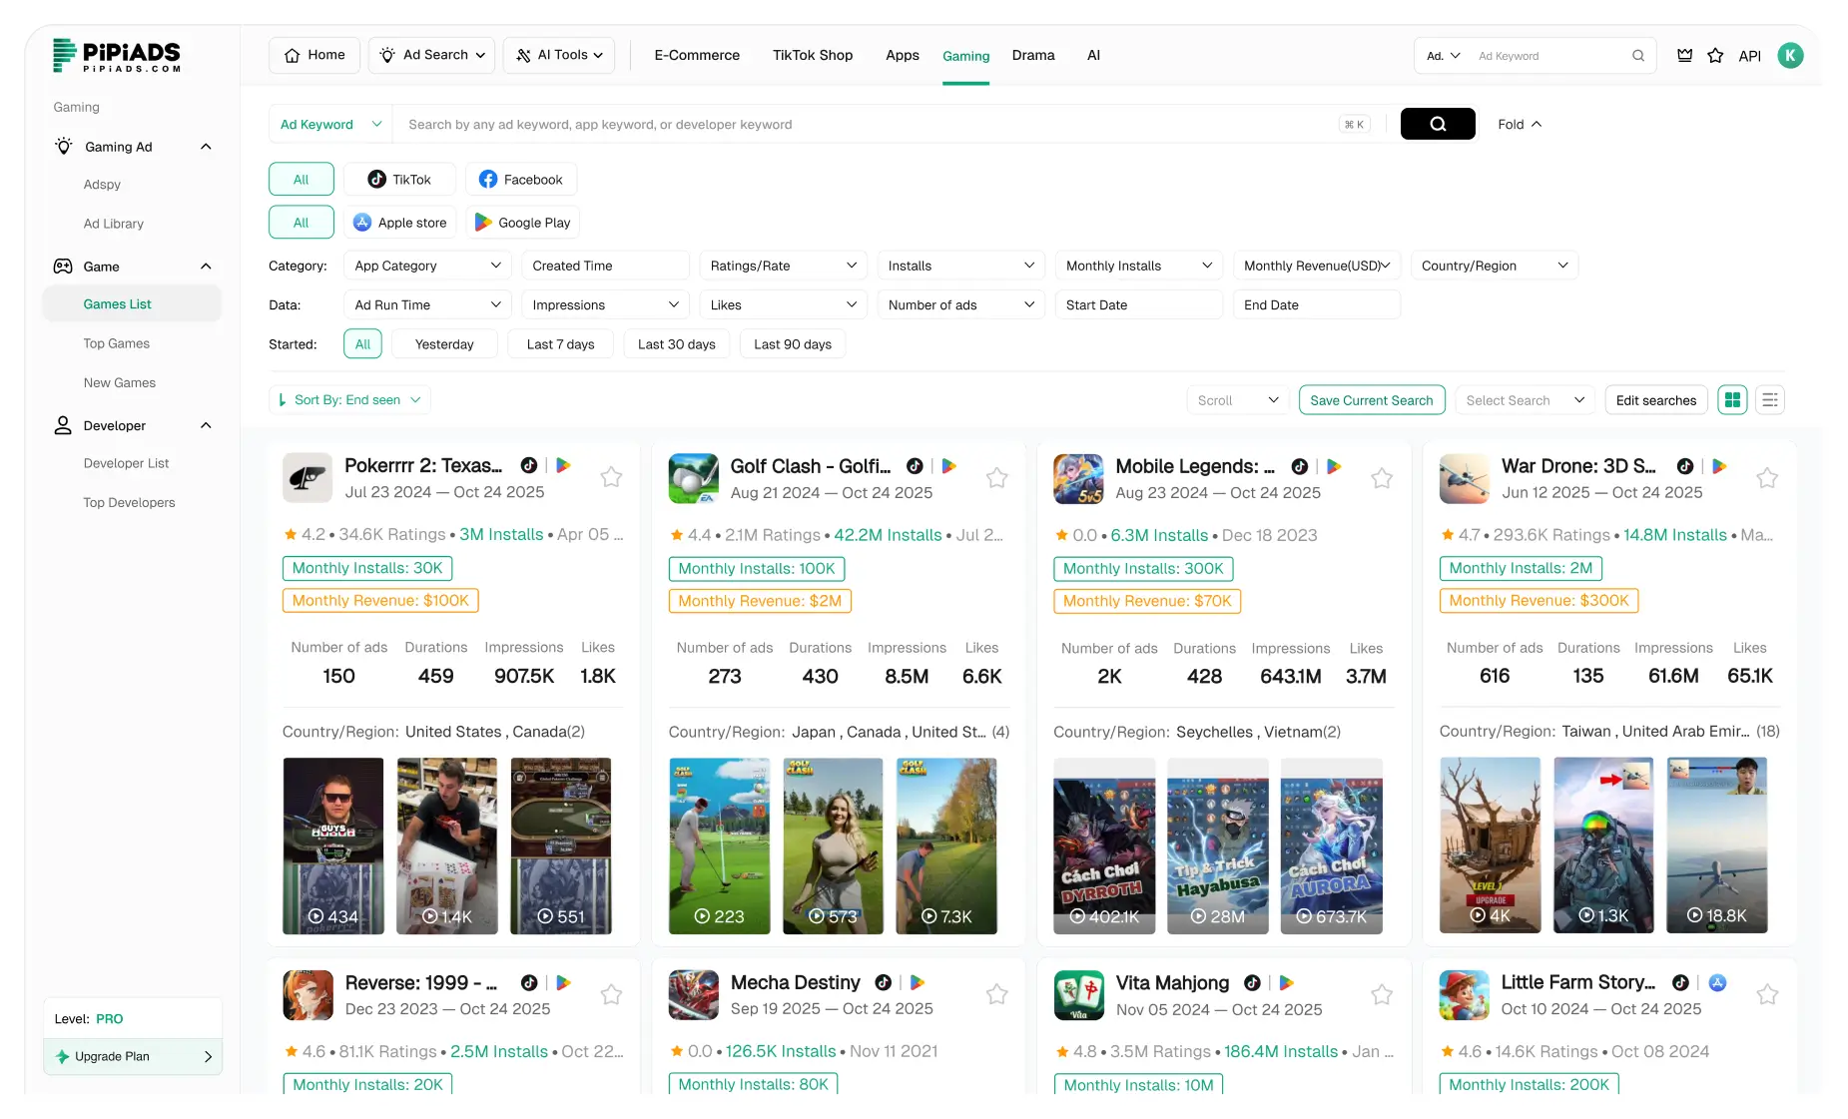Filter ads by TikTok platform
Viewport: 1848px width, 1119px height.
pyautogui.click(x=399, y=180)
